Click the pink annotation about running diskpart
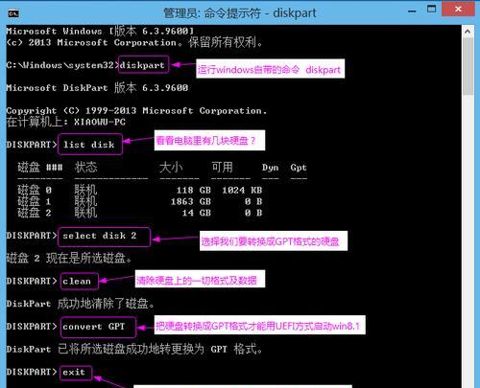The image size is (480, 388). point(271,69)
